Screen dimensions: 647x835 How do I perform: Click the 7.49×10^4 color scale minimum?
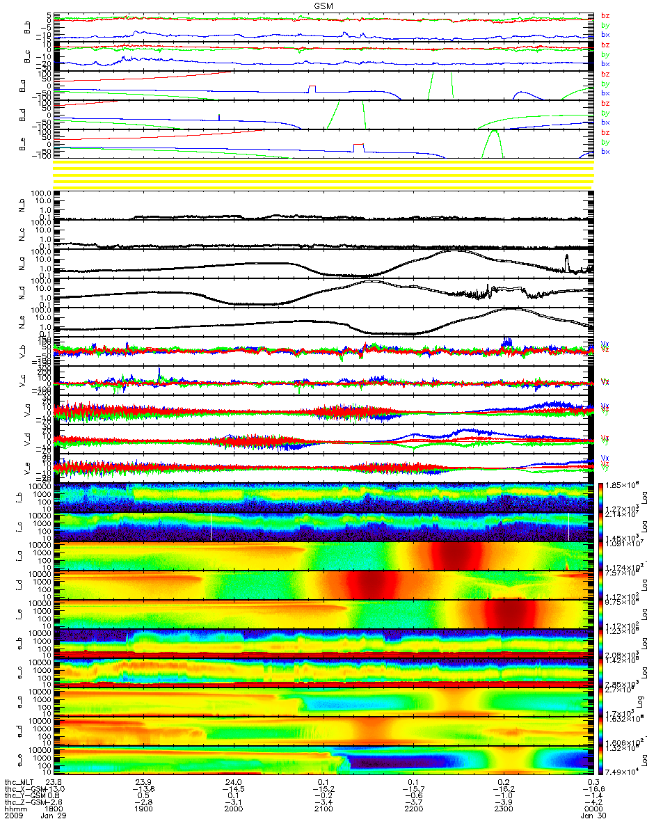click(621, 772)
